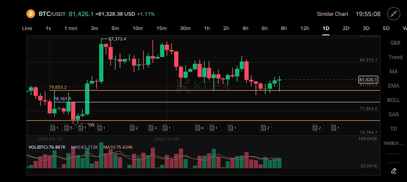The height and width of the screenshot is (182, 407).
Task: Open the news marker showing count 5
Action: coord(68,128)
